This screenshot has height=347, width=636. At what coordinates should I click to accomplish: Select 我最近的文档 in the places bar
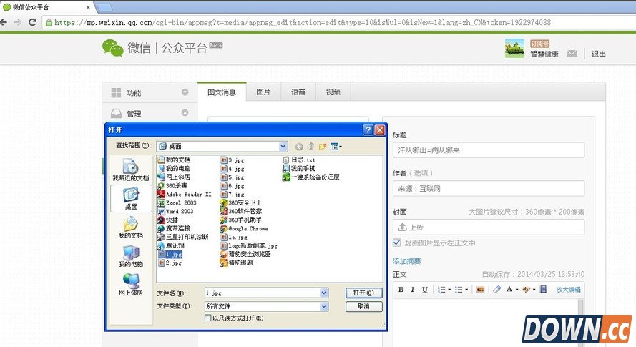point(131,170)
